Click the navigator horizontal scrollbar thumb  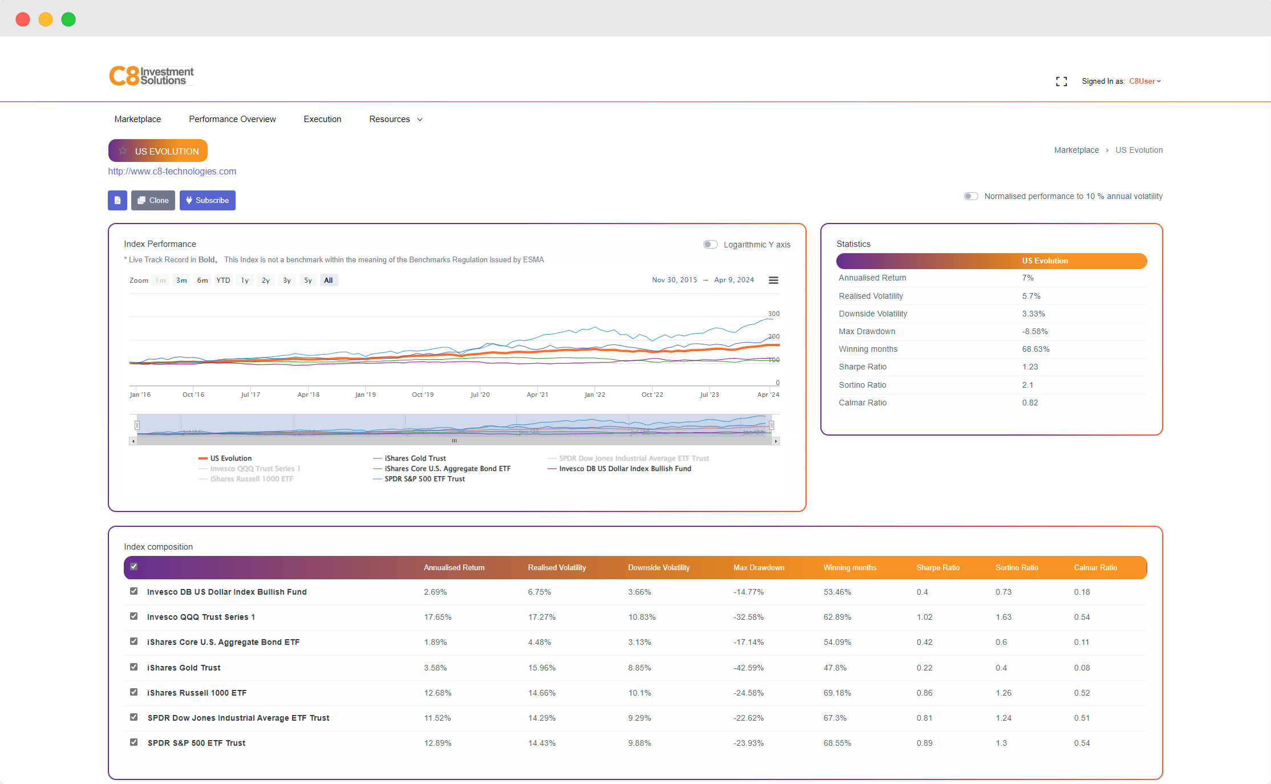[x=455, y=441]
